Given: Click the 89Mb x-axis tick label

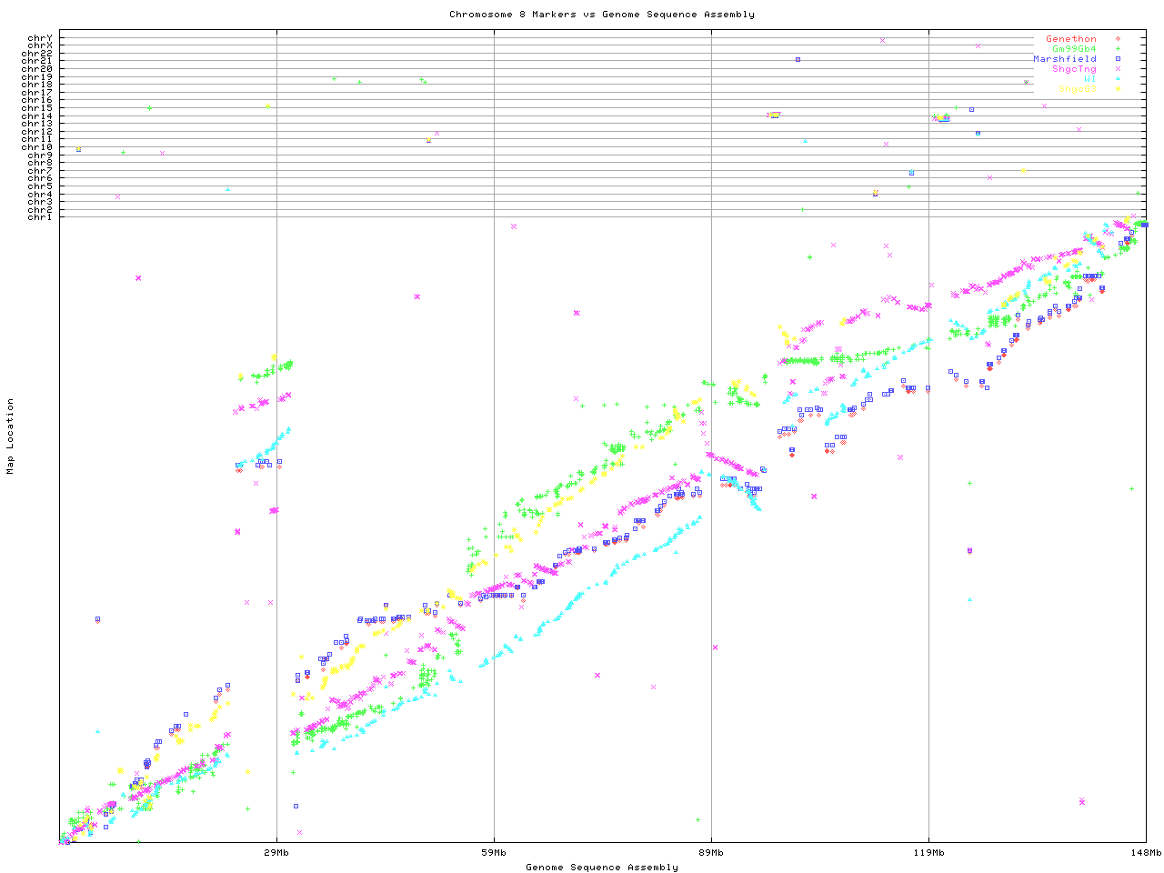Looking at the screenshot, I should (711, 853).
